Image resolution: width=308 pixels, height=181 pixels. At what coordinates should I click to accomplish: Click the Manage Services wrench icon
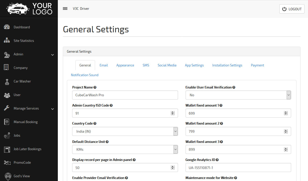coord(7,108)
